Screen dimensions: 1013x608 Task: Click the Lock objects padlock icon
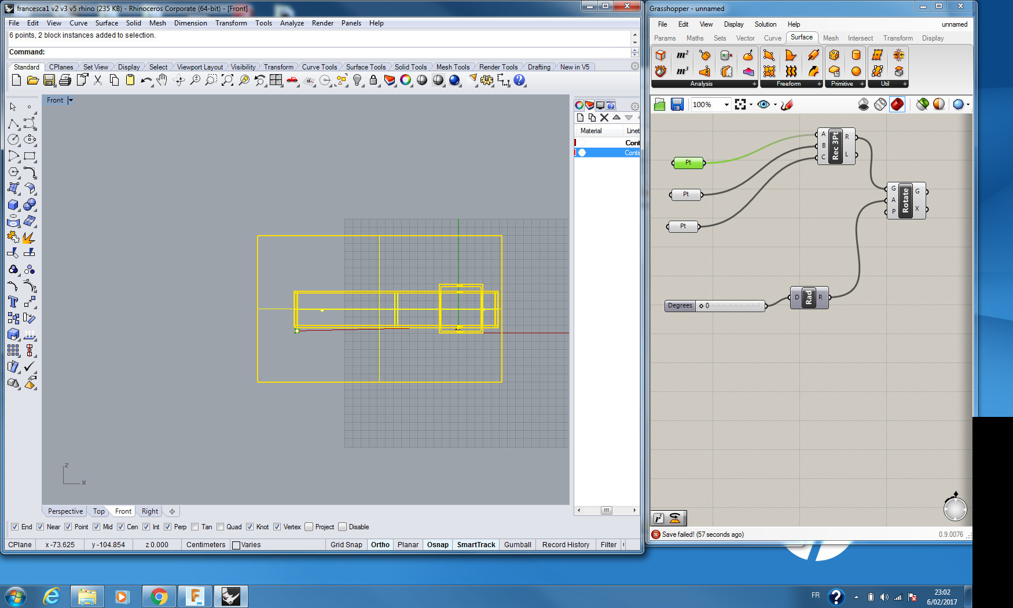point(373,80)
